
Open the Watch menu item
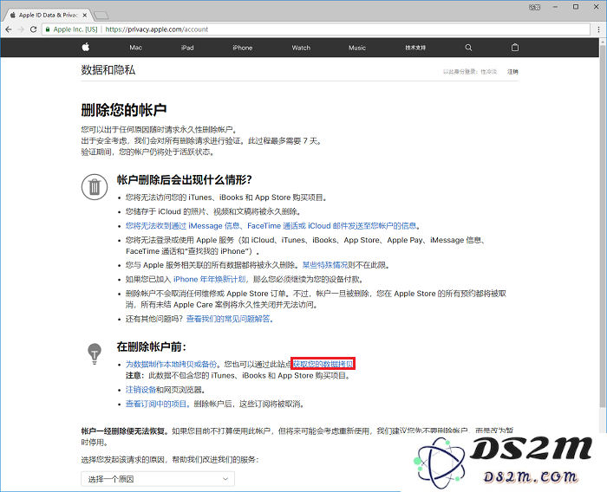click(x=301, y=48)
